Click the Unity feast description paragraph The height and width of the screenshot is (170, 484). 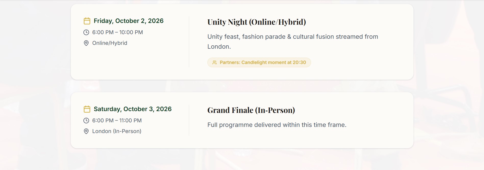pos(292,42)
